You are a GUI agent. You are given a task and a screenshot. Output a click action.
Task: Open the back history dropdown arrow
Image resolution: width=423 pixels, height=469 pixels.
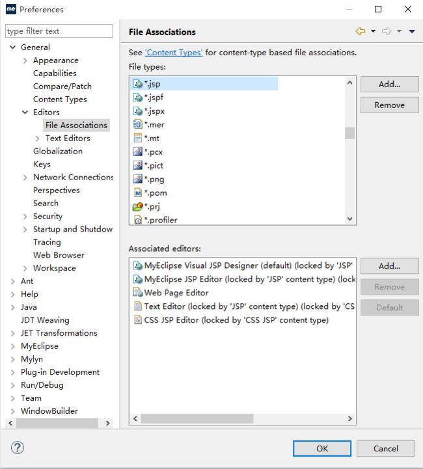click(x=373, y=31)
